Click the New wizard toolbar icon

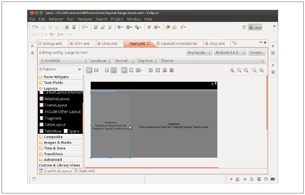coord(34,27)
